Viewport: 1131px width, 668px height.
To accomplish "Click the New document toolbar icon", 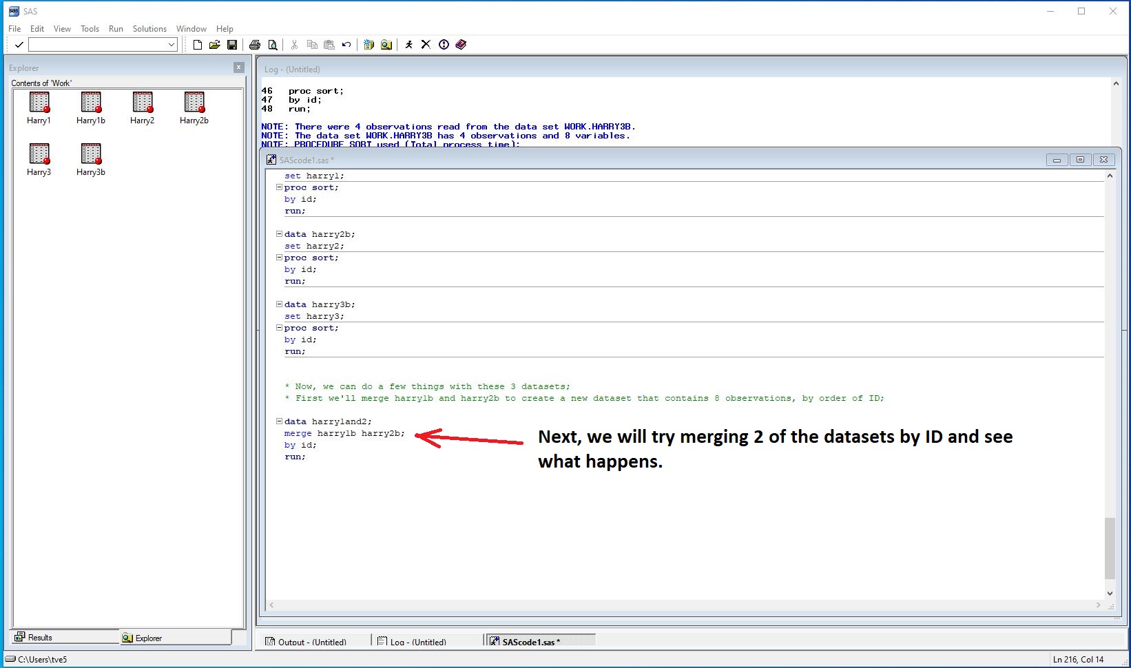I will coord(198,45).
